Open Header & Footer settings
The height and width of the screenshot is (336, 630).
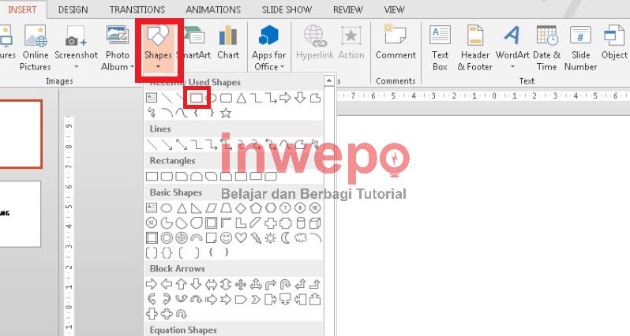point(475,47)
